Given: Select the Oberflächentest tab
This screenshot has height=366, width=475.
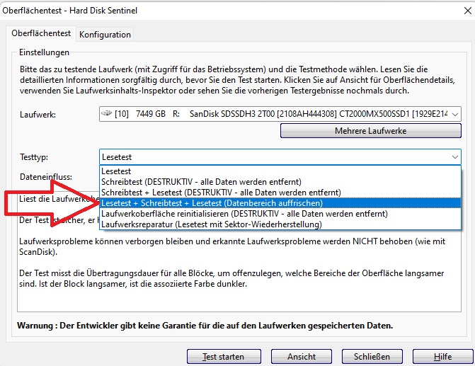Looking at the screenshot, I should pyautogui.click(x=41, y=33).
